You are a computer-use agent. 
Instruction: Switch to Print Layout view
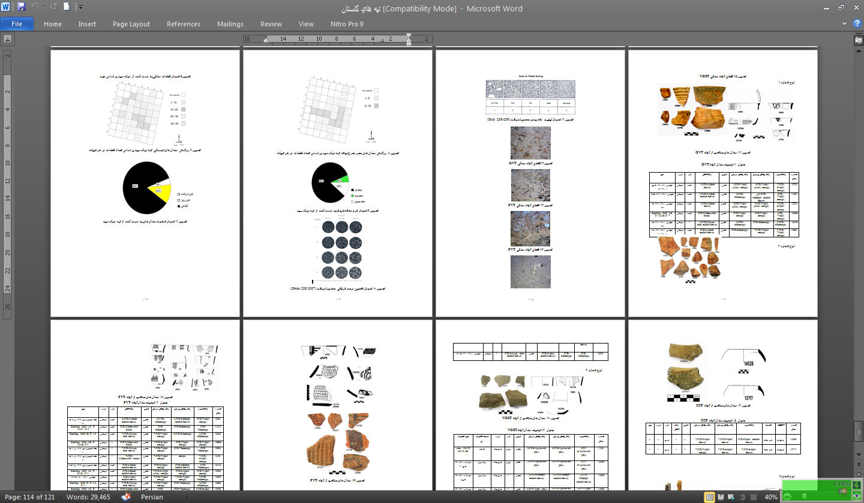click(x=710, y=497)
